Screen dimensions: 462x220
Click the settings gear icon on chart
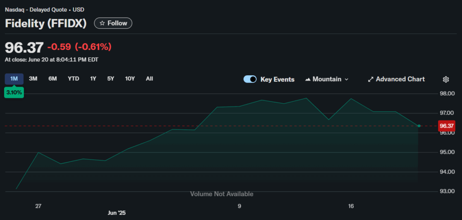pos(446,79)
